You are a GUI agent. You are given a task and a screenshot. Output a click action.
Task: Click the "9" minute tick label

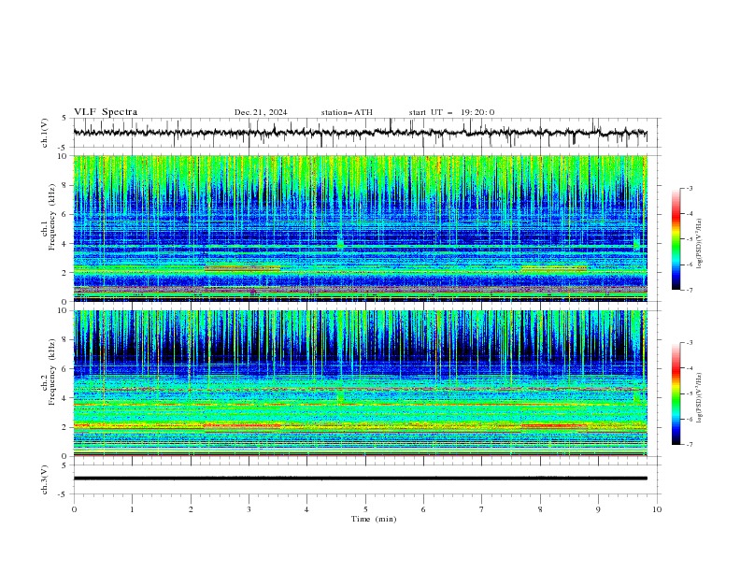coord(598,509)
